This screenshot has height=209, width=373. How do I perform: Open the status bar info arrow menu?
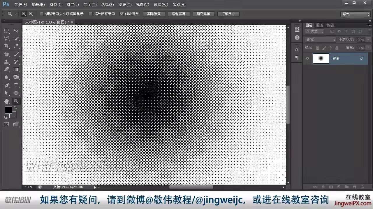95,187
